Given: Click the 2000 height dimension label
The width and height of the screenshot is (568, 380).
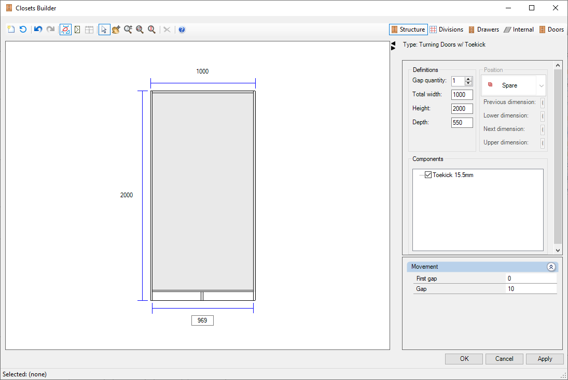Looking at the screenshot, I should tap(127, 195).
